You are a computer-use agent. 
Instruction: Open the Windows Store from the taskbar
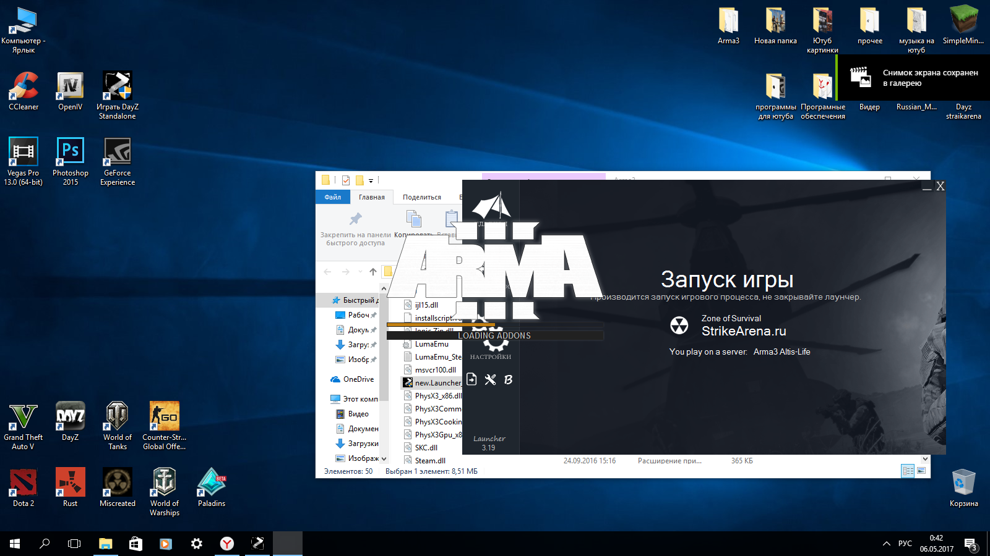click(x=136, y=544)
